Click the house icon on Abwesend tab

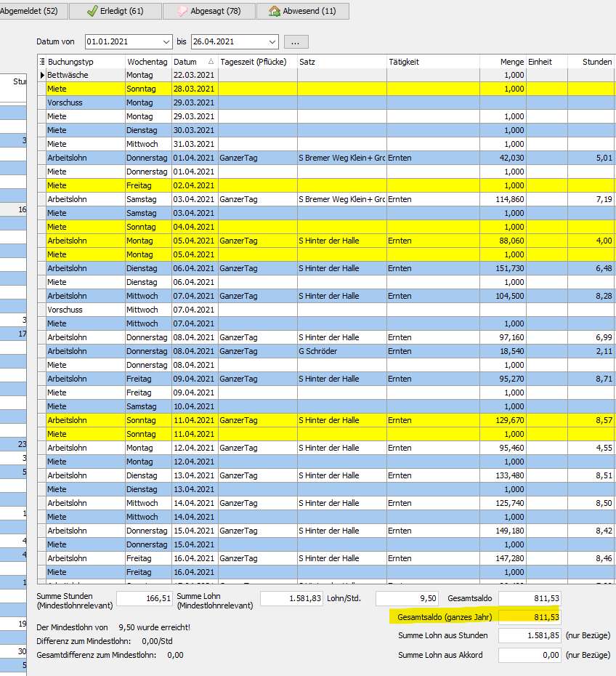(x=275, y=11)
